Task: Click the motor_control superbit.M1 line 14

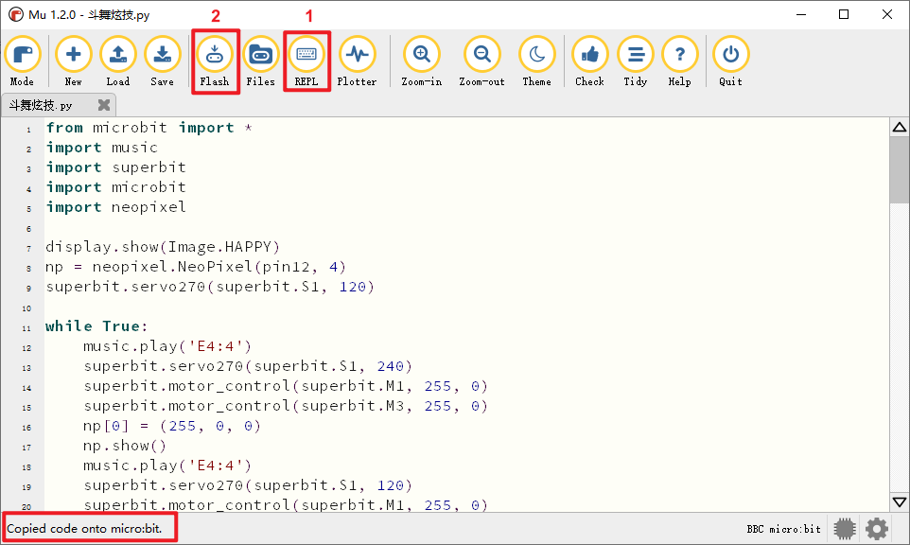Action: click(x=286, y=386)
